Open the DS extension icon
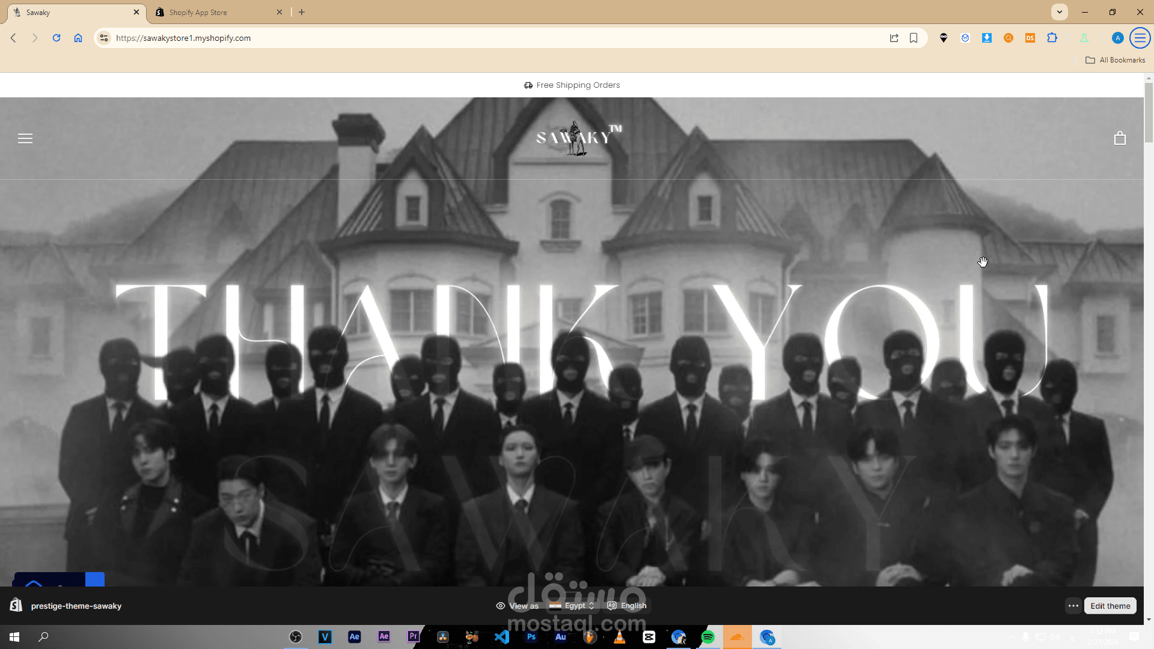The height and width of the screenshot is (649, 1154). pyautogui.click(x=1030, y=38)
